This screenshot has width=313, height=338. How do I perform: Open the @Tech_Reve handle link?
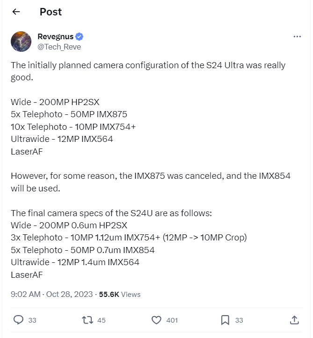coord(59,47)
